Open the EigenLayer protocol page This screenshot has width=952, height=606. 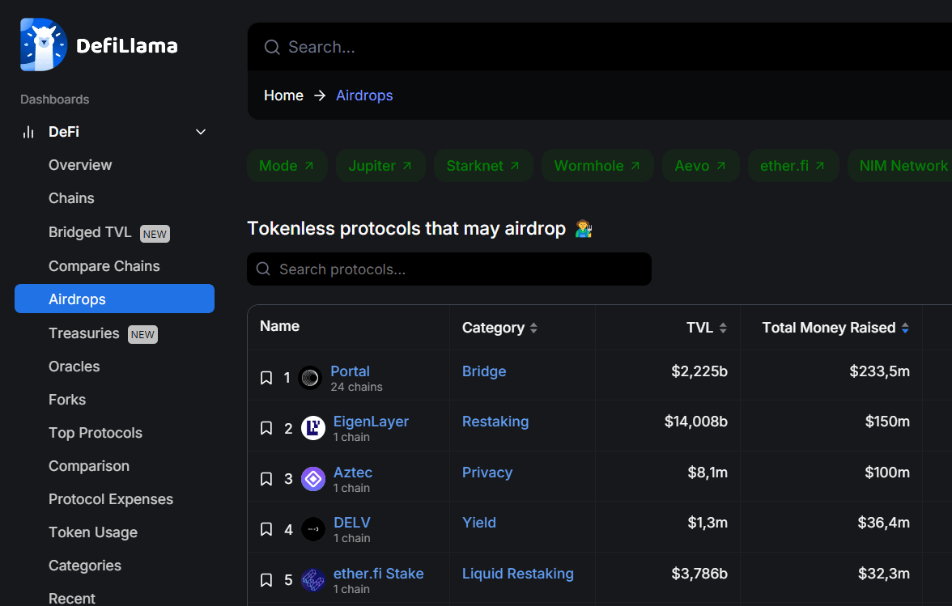pyautogui.click(x=371, y=422)
